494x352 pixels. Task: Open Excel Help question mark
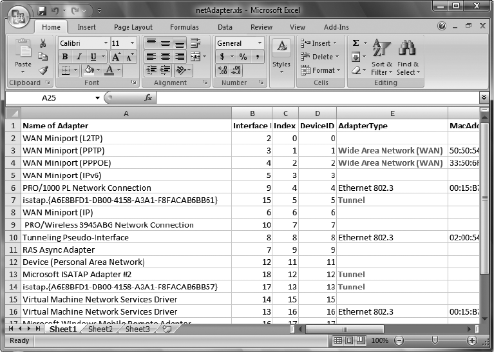pyautogui.click(x=442, y=26)
